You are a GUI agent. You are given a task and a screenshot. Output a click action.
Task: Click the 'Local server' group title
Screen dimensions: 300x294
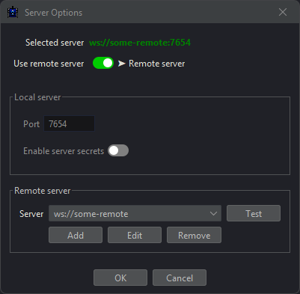[x=37, y=97]
